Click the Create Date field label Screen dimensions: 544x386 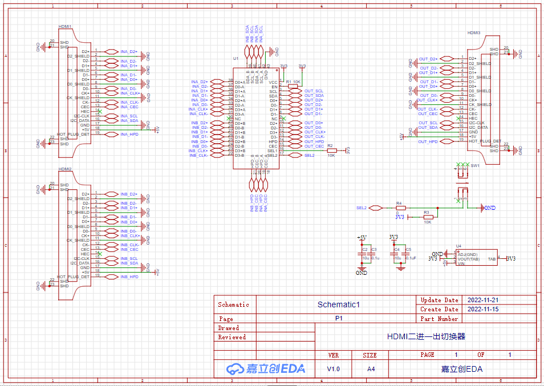click(x=439, y=310)
